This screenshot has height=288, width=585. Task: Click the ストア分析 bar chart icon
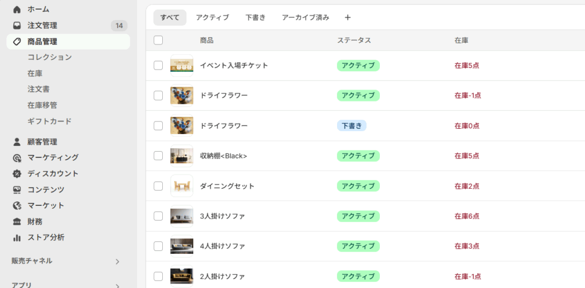click(17, 238)
